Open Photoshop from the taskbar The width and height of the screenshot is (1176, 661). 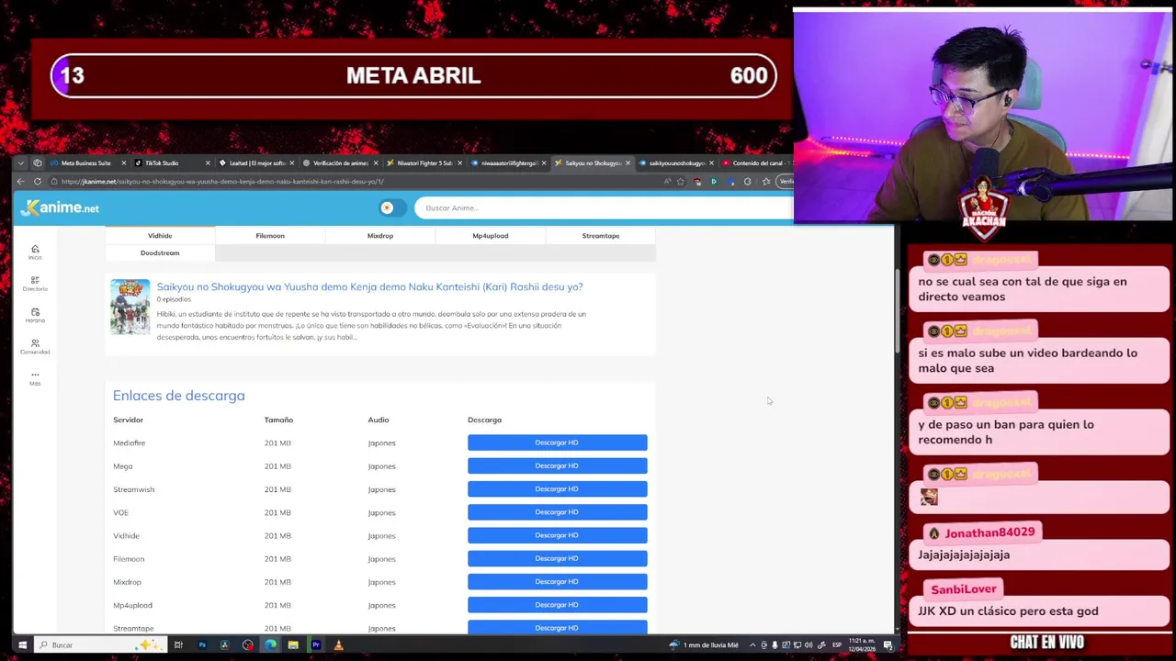202,644
